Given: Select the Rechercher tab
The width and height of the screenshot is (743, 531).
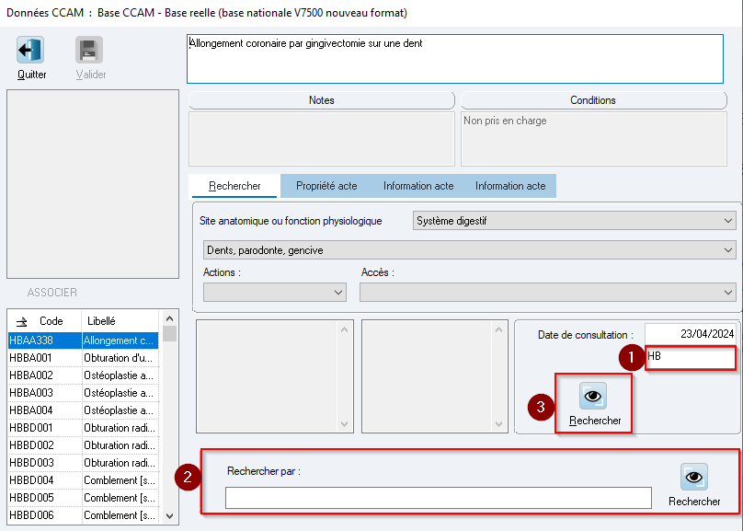Looking at the screenshot, I should coord(234,186).
